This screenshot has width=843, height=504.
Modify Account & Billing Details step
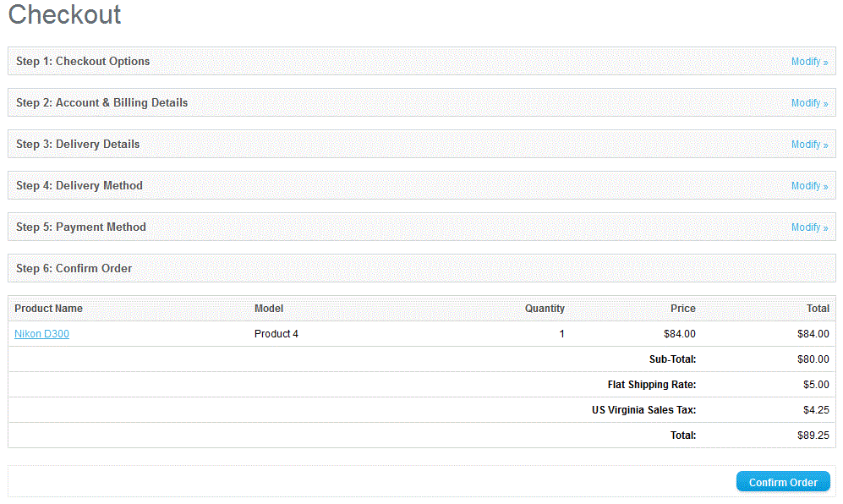pyautogui.click(x=808, y=103)
